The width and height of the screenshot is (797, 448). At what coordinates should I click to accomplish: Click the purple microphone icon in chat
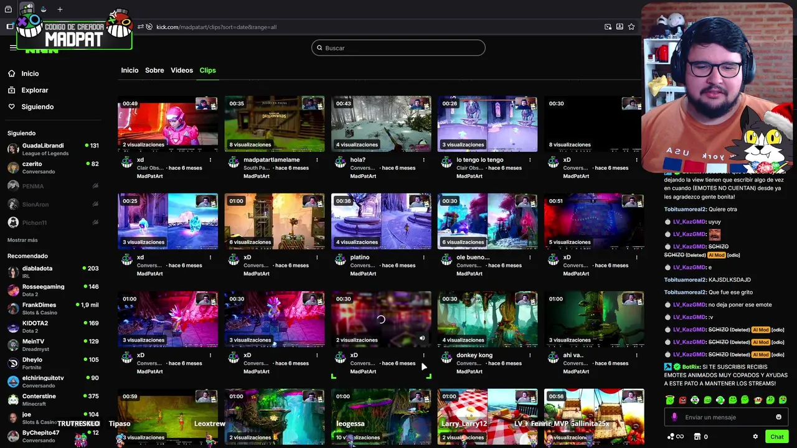[674, 417]
